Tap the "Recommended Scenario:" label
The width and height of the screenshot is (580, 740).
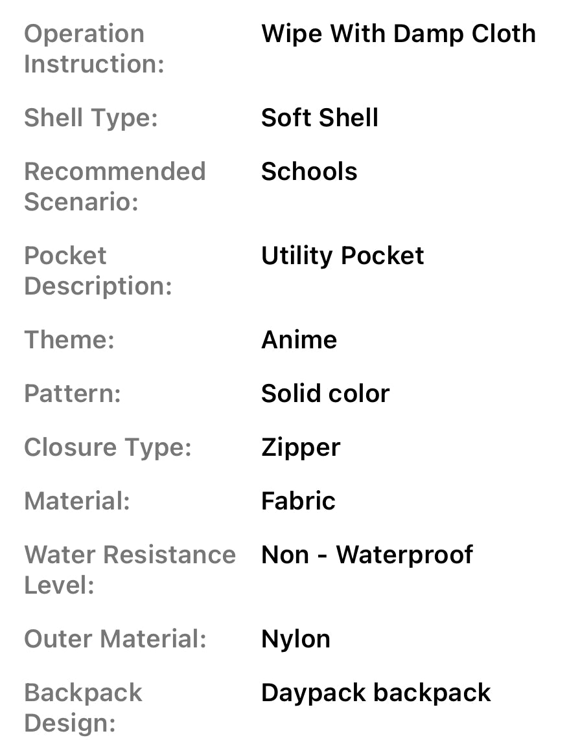[115, 186]
